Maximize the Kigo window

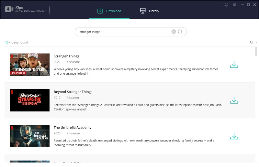(x=248, y=5)
